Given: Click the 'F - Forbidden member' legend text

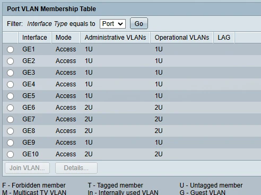Looking at the screenshot, I should (34, 185).
